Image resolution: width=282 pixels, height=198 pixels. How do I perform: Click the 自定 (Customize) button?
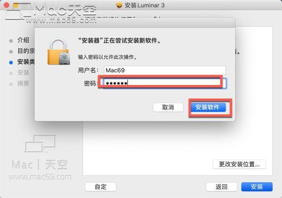[101, 187]
